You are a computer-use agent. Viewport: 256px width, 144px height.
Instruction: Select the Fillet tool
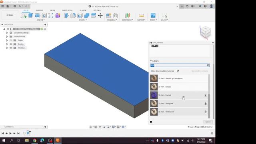(73, 16)
